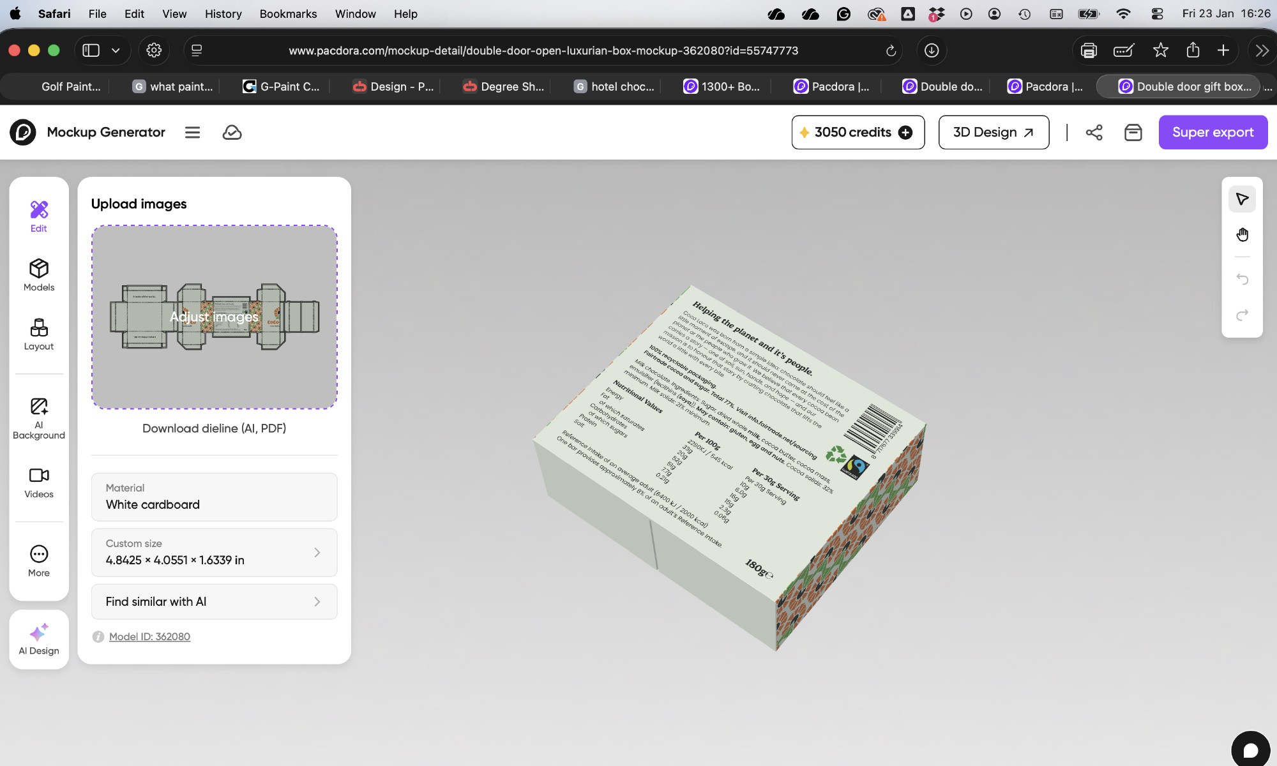The height and width of the screenshot is (766, 1277).
Task: Switch to the Degree Sh... tab
Action: tap(504, 86)
